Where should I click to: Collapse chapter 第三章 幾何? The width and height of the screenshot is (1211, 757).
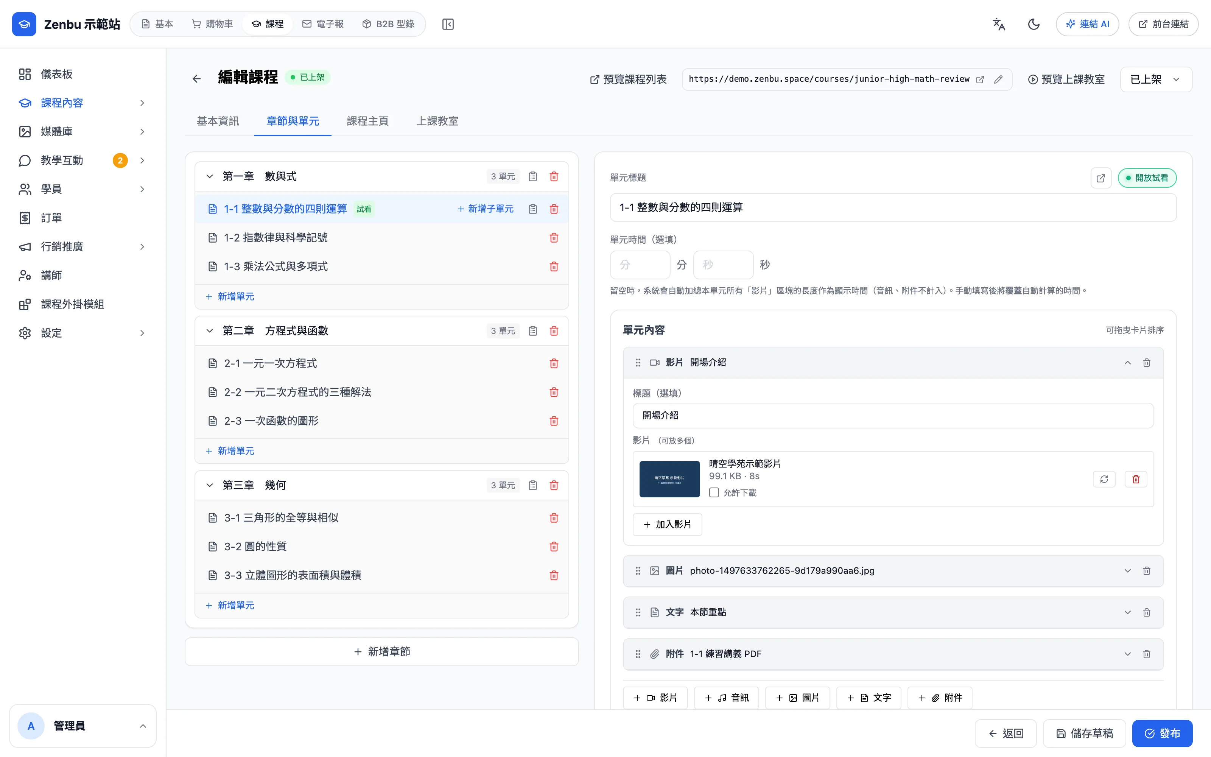click(210, 485)
